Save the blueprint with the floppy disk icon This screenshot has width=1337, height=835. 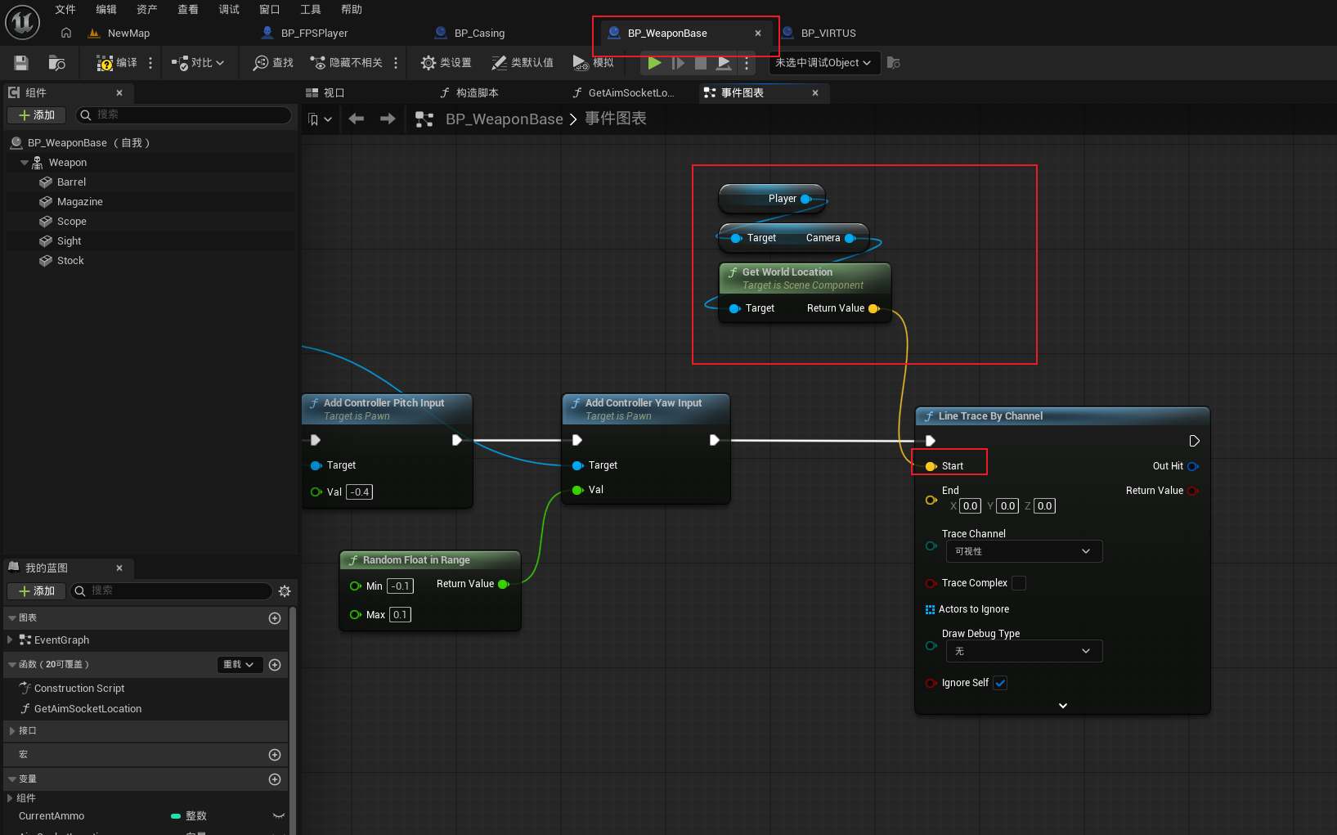pos(21,63)
